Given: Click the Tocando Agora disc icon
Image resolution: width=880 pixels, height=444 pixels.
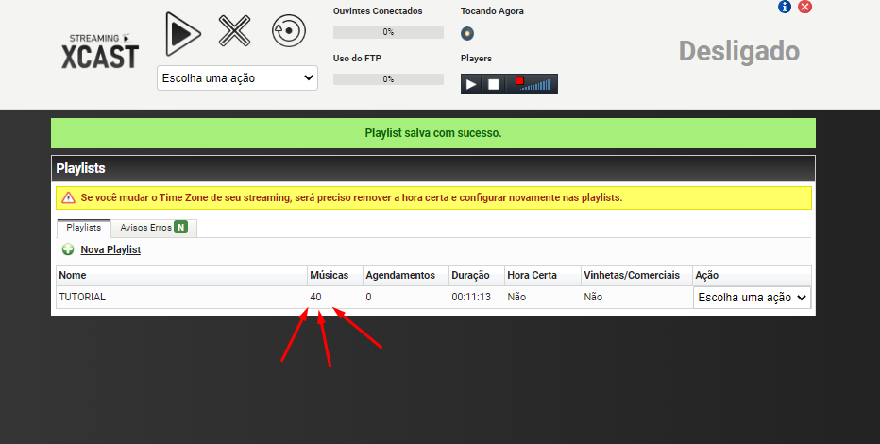Looking at the screenshot, I should 467,34.
